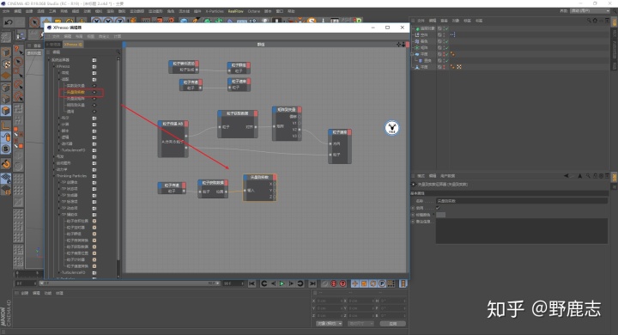618x335 pixels.
Task: Click up arrow in Attribute Manager header
Action: point(579,176)
